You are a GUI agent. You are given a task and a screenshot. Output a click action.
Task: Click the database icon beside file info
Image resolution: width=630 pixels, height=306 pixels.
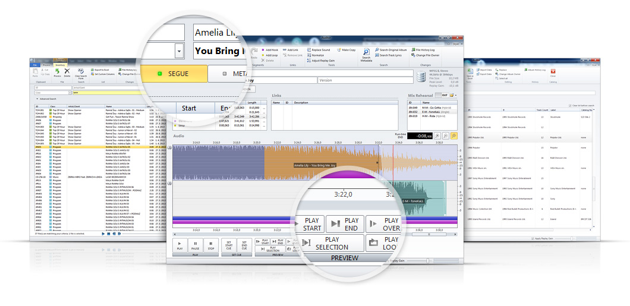421,77
